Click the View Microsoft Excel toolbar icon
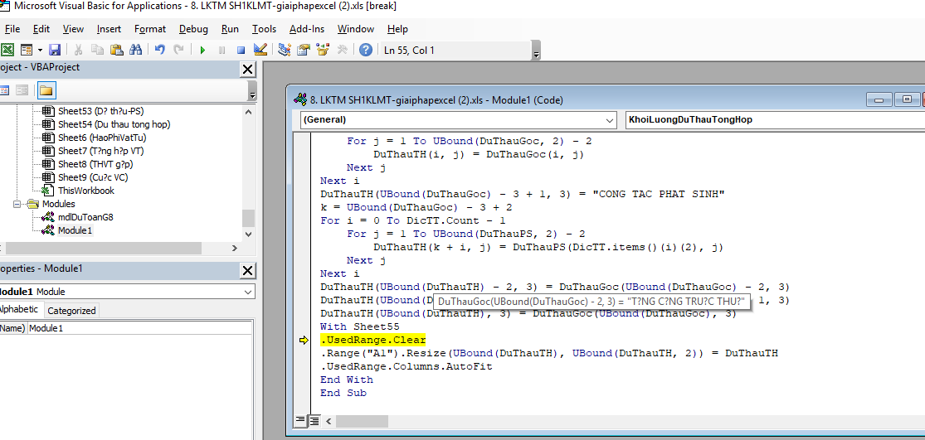925x440 pixels. [x=7, y=50]
